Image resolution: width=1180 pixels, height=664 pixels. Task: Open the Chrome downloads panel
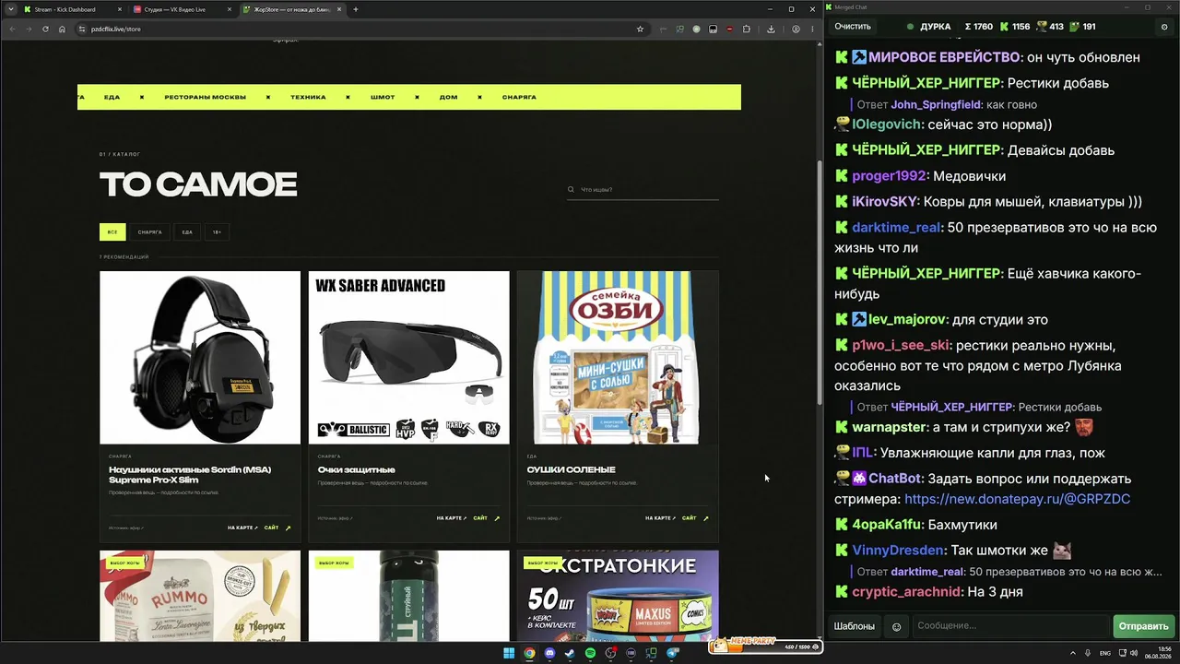tap(771, 29)
